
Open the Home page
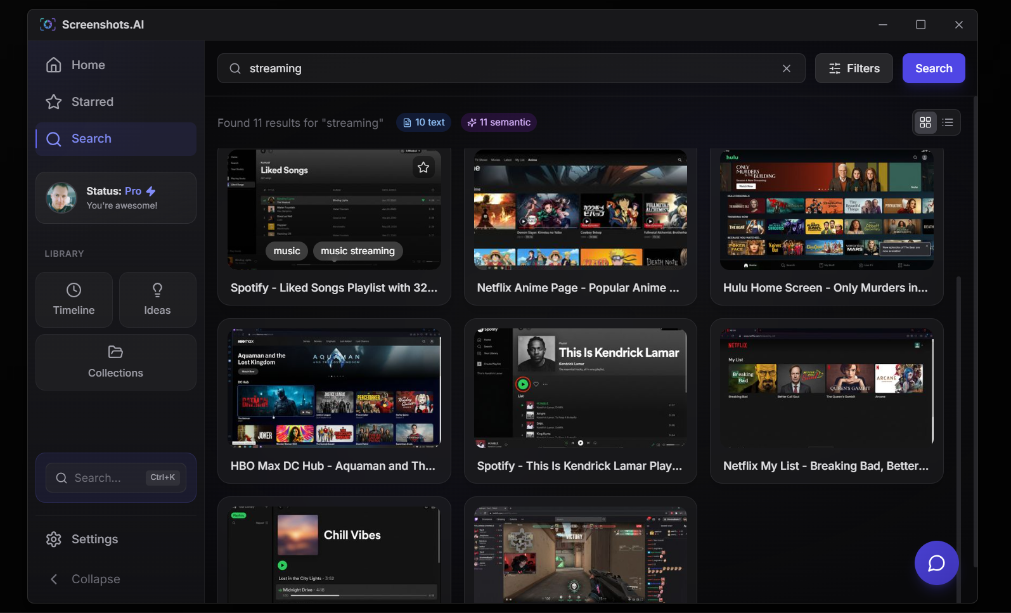point(116,65)
